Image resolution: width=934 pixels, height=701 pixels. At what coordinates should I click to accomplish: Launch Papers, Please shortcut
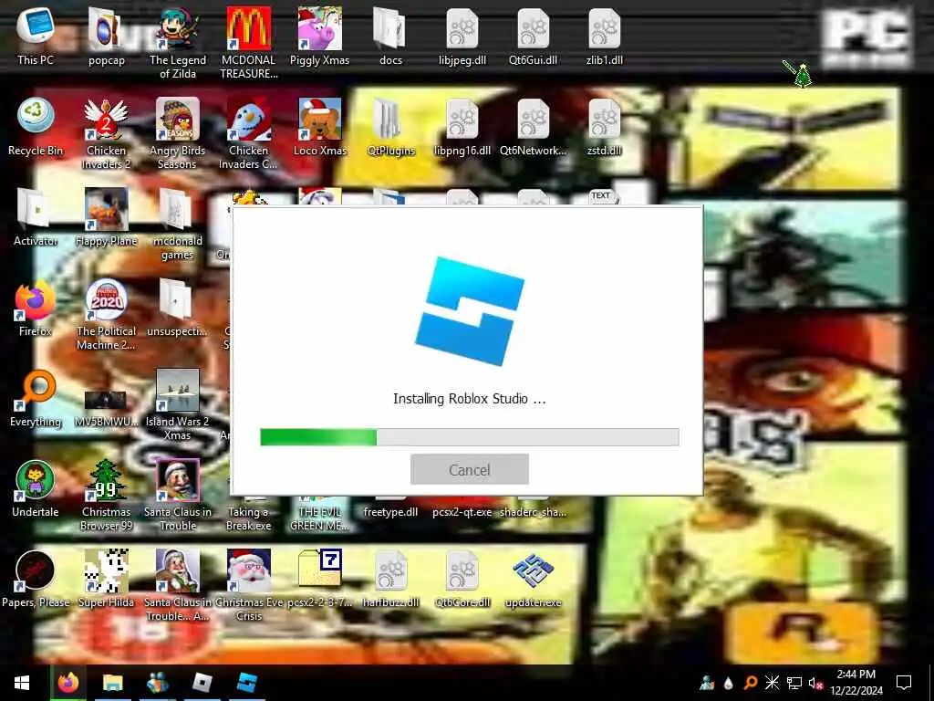click(x=36, y=580)
